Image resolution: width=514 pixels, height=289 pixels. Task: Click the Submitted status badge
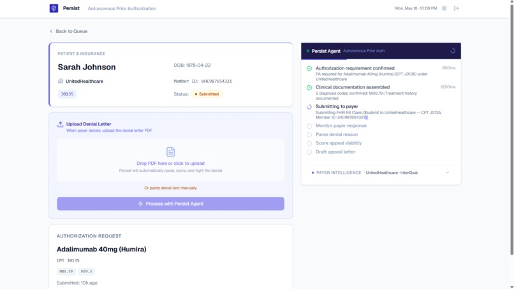tap(207, 94)
